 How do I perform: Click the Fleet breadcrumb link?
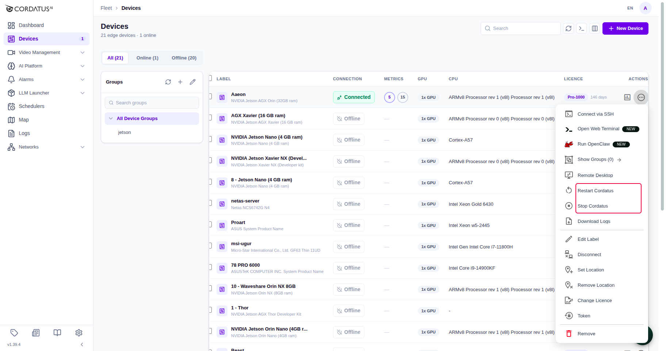pos(106,8)
